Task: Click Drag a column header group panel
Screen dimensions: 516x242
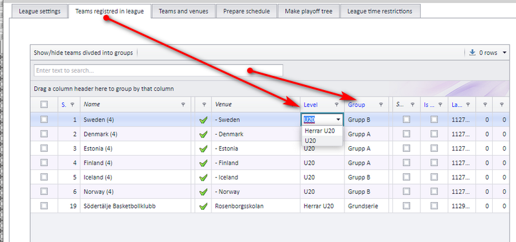Action: (104, 89)
